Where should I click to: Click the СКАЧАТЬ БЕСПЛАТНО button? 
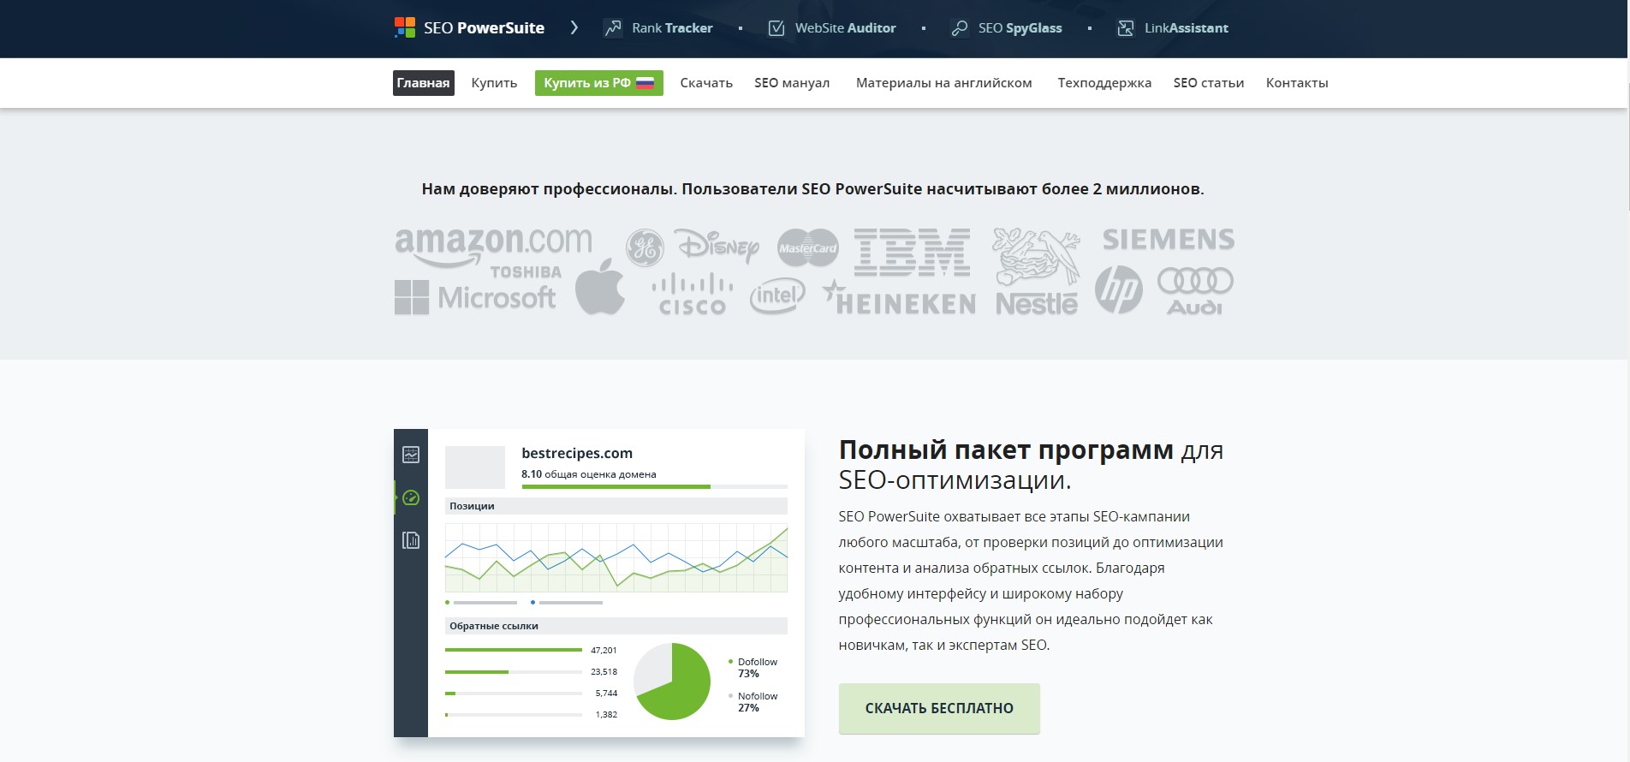click(939, 708)
